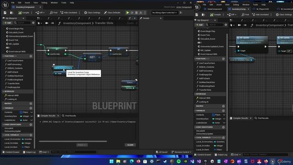Expand Contents variable type dropdown, left window
293x165 pixels.
[x=32, y=112]
